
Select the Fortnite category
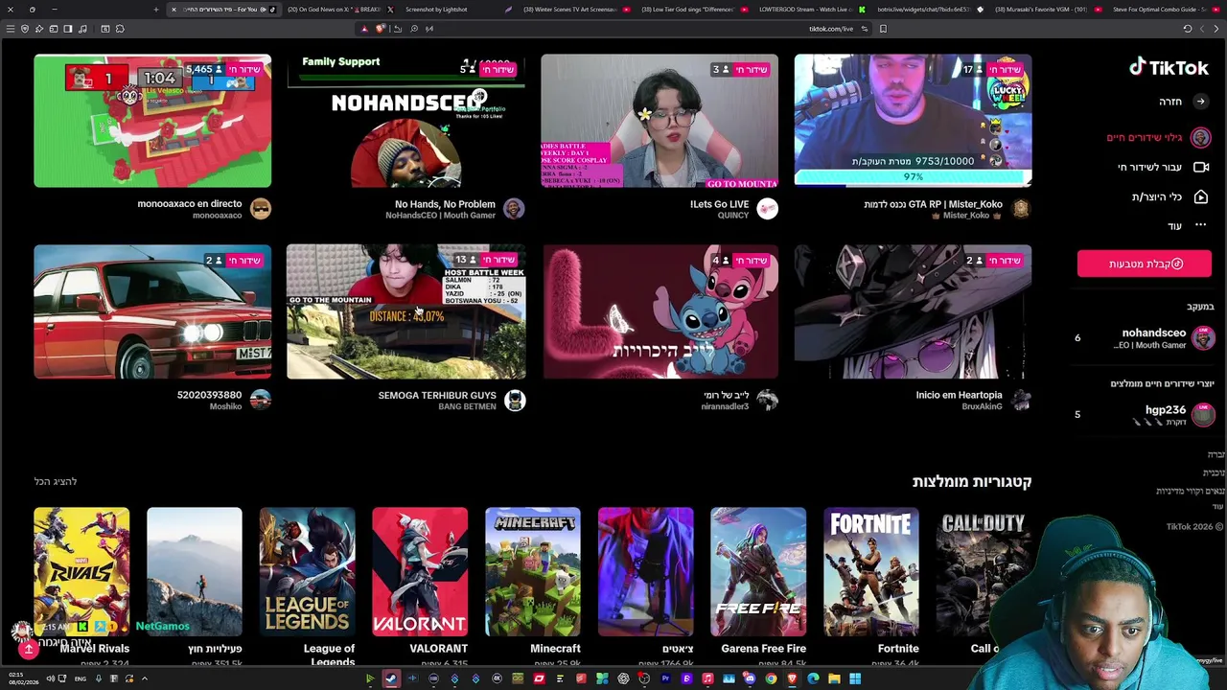(x=870, y=572)
